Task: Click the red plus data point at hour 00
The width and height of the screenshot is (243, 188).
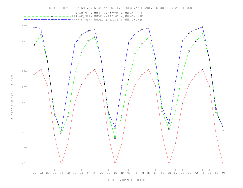Action: (x=34, y=74)
